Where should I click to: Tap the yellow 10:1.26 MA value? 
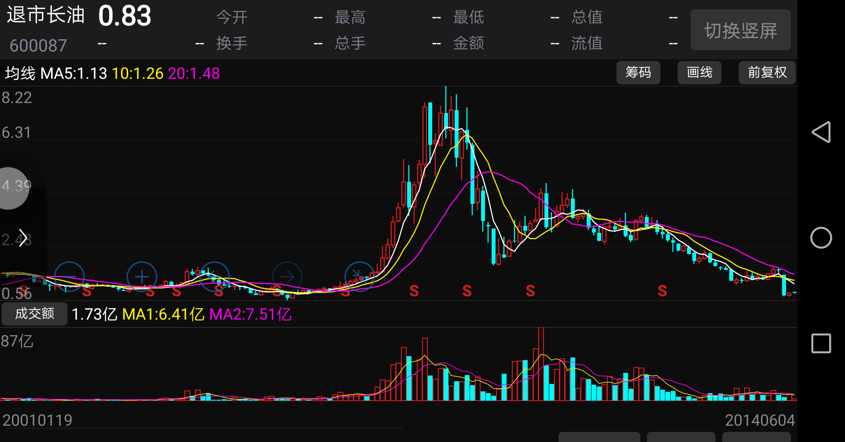[x=137, y=73]
